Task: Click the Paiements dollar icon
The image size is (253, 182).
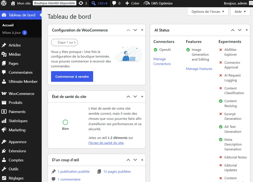Action: tap(4, 111)
